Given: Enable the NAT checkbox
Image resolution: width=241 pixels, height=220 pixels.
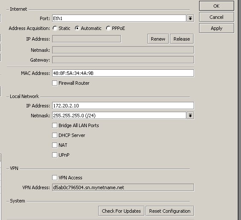Looking at the screenshot, I should 55,145.
